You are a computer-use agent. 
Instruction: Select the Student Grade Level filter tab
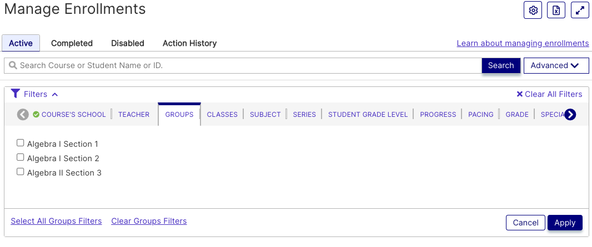tap(368, 115)
